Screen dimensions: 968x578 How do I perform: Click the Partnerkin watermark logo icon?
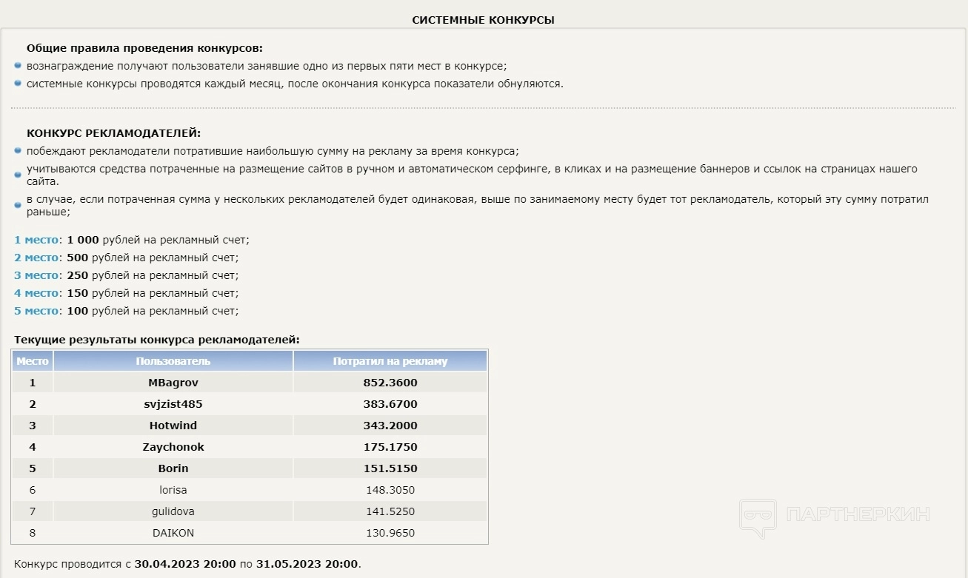[757, 518]
